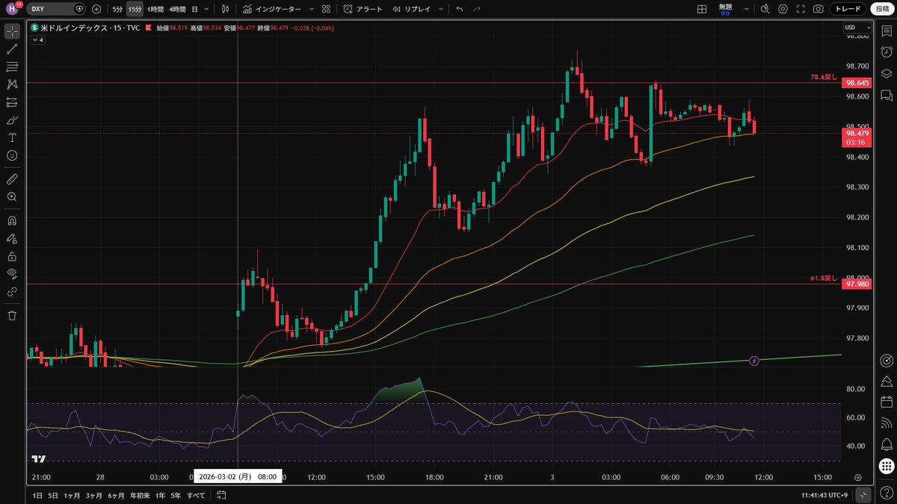The height and width of the screenshot is (504, 897).
Task: Set date range to すべて
Action: click(x=196, y=495)
